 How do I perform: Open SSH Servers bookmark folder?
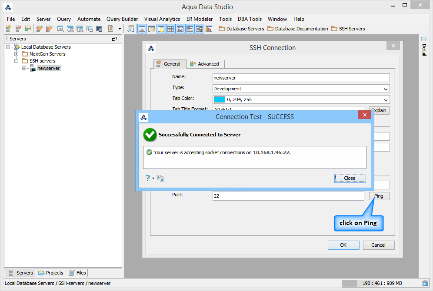(348, 29)
